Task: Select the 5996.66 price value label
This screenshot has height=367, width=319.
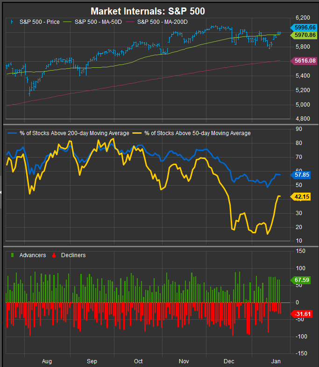Action: (304, 28)
